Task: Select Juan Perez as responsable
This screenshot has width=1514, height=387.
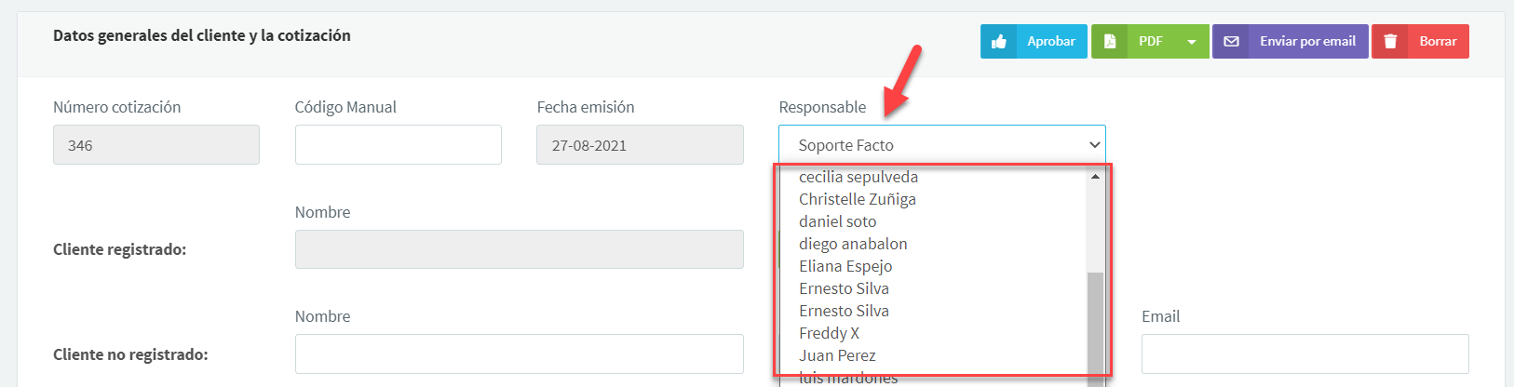Action: click(x=837, y=355)
